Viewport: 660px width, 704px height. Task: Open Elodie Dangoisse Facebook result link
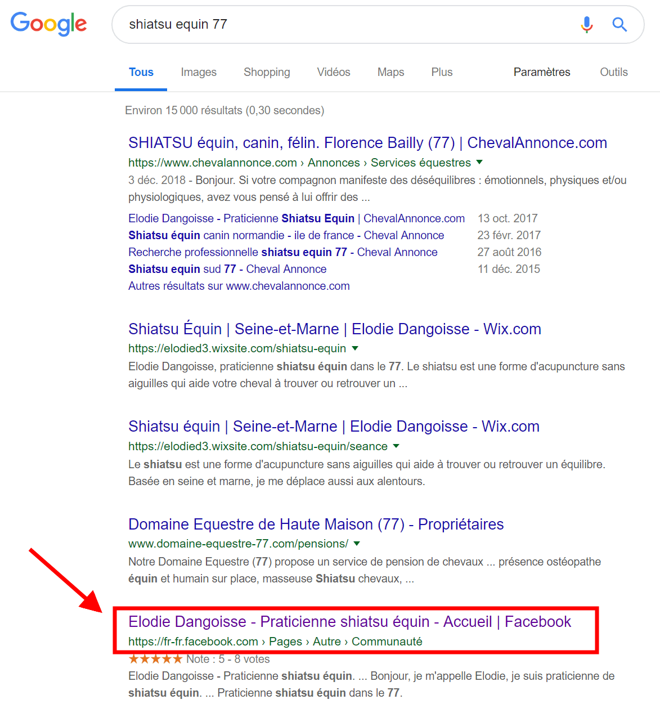349,622
